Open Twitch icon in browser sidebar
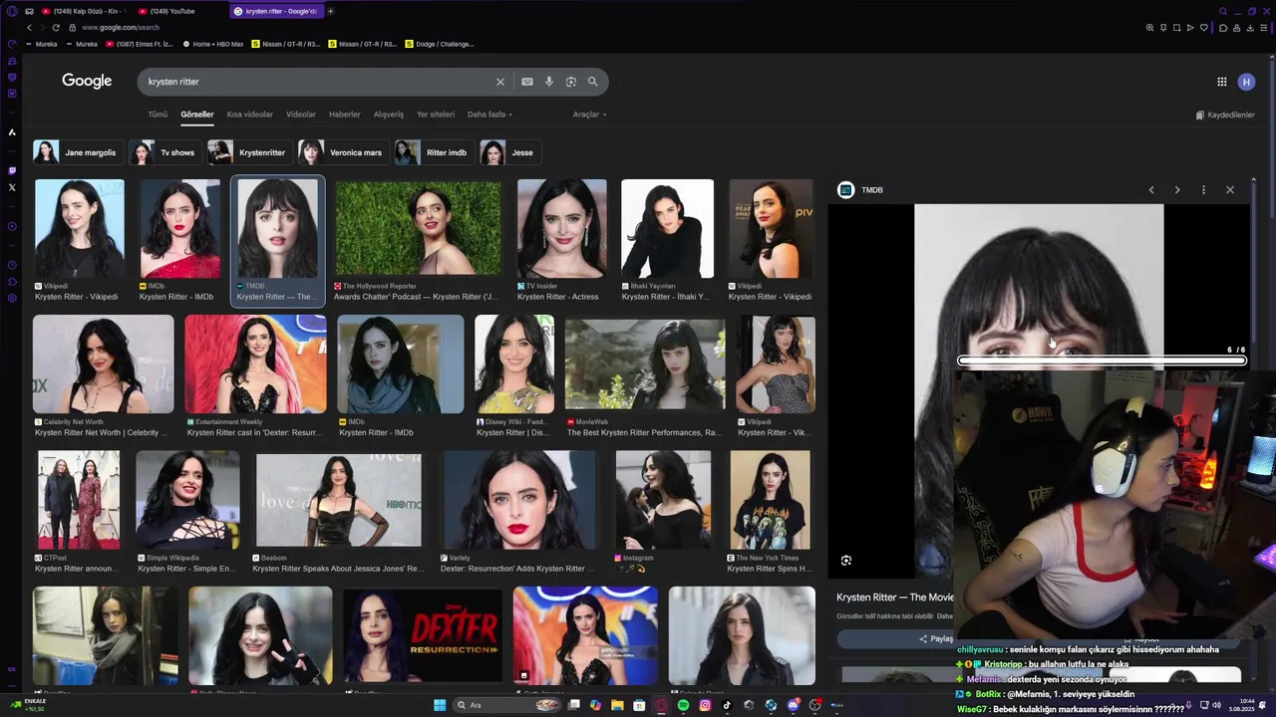 pos(12,170)
